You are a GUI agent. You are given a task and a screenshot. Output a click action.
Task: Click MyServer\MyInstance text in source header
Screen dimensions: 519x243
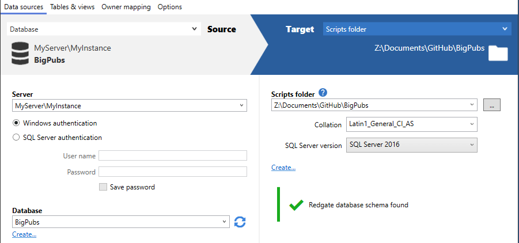[73, 48]
